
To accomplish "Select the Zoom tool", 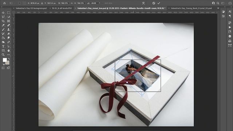I will 3,55.
